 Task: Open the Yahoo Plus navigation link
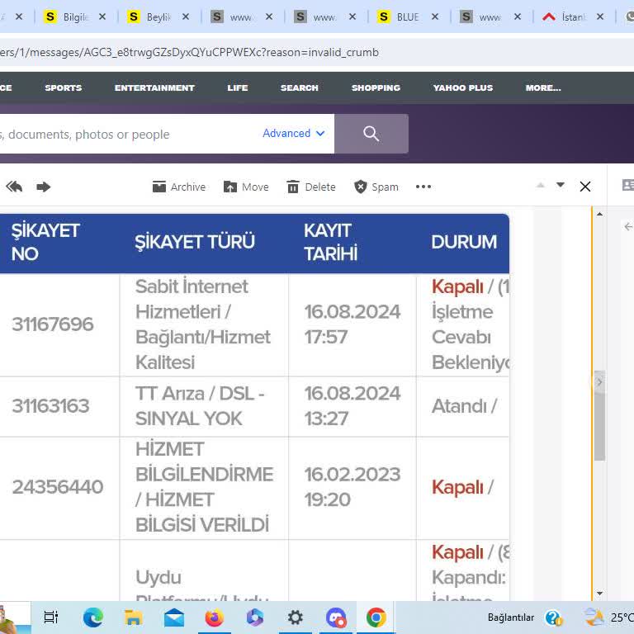(463, 88)
